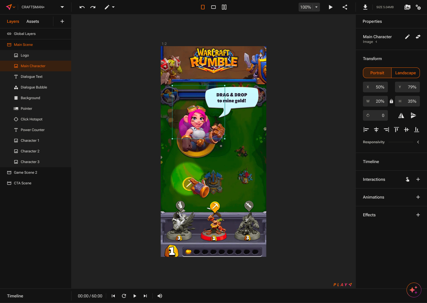Expand the Image type chevron
427x303 pixels.
pos(376,42)
